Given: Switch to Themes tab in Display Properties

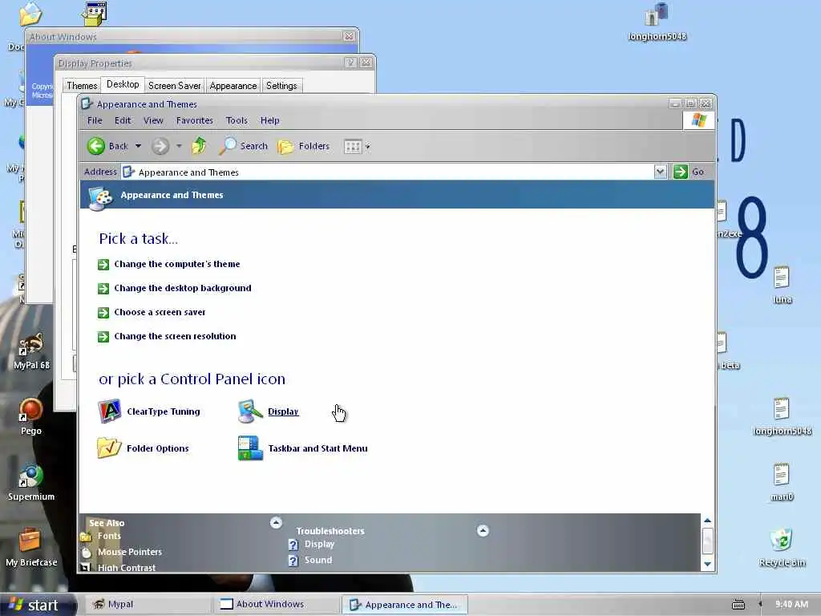Looking at the screenshot, I should pos(82,85).
